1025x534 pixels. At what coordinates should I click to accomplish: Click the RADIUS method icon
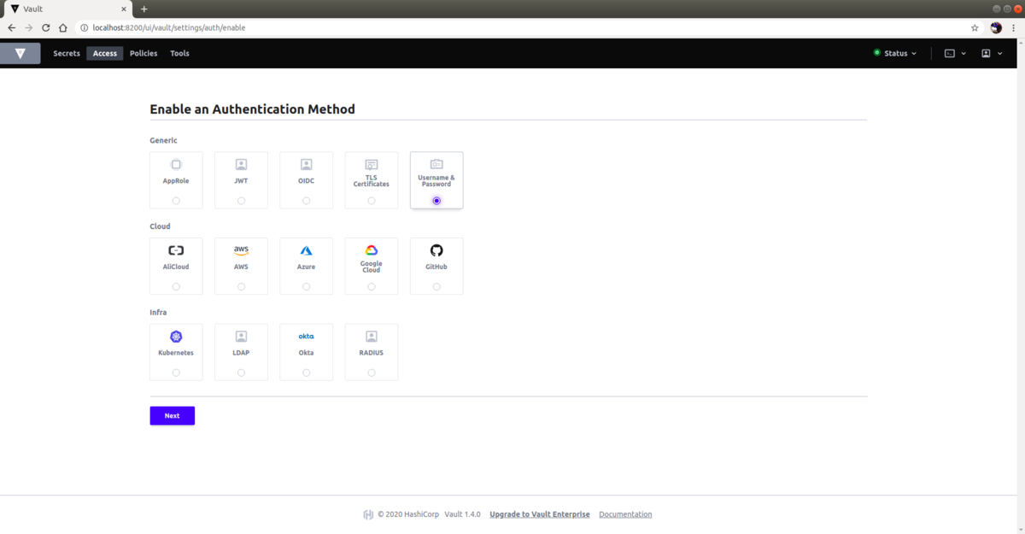[372, 337]
